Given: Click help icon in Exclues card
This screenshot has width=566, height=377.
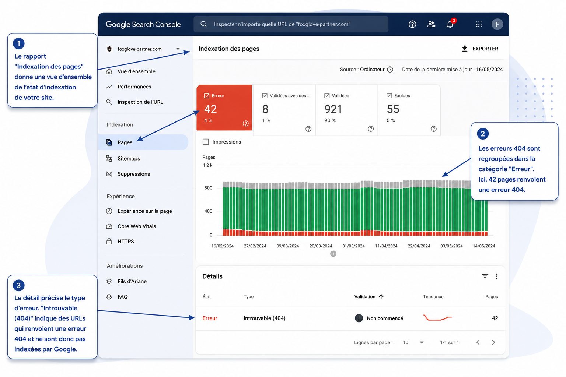Looking at the screenshot, I should pos(434,129).
